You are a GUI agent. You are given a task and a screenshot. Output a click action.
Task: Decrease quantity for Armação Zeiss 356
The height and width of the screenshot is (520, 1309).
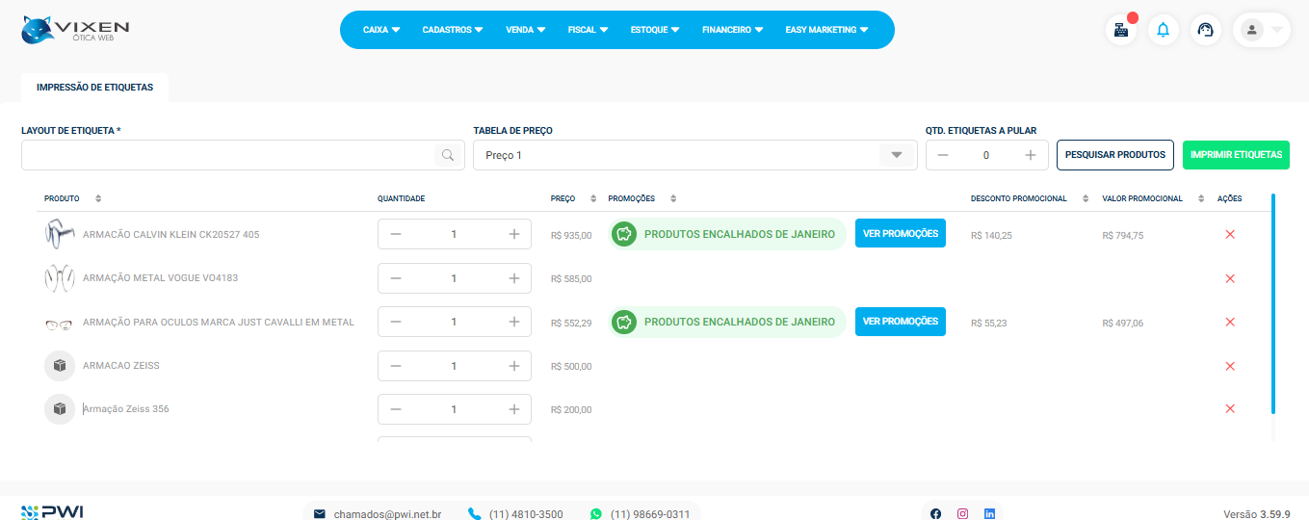pos(396,409)
